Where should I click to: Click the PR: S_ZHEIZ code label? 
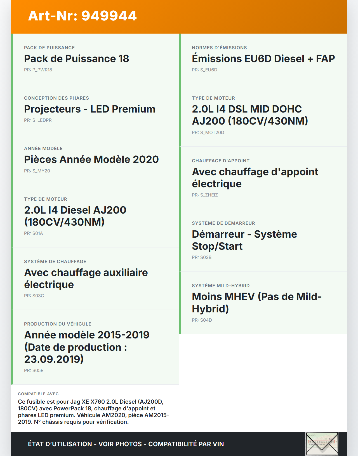(x=205, y=195)
